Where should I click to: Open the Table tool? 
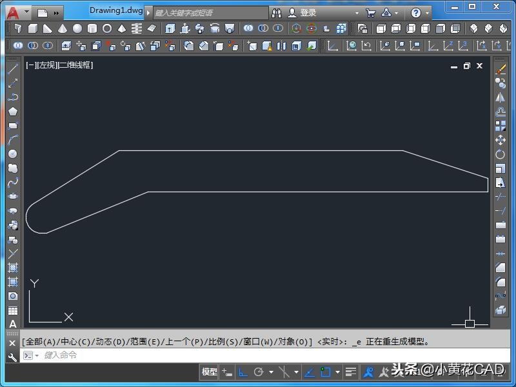12,310
